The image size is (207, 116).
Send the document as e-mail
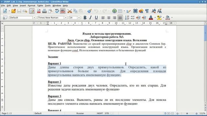(25, 11)
